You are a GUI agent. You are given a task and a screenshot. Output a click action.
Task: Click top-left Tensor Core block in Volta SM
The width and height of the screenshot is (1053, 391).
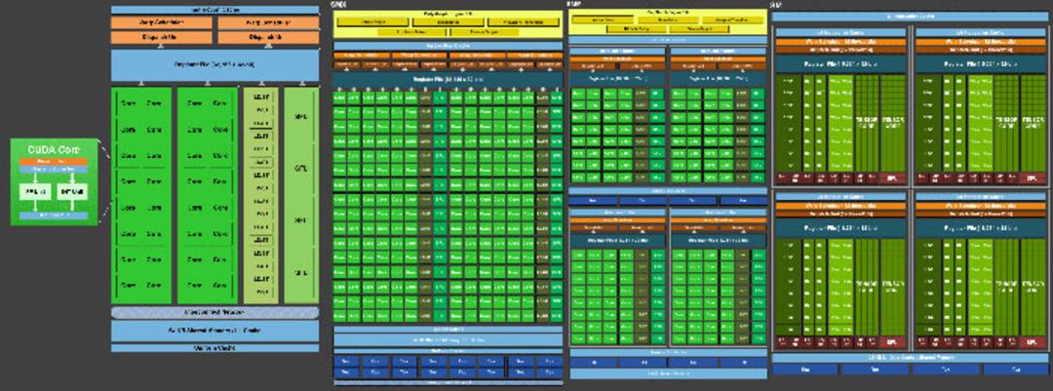point(867,123)
